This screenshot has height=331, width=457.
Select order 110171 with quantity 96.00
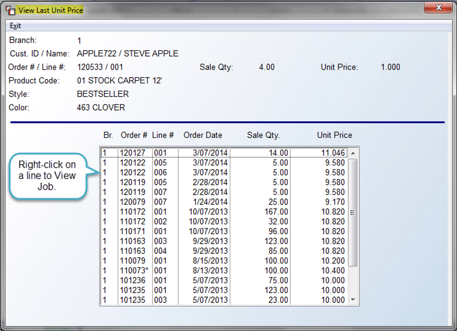[224, 231]
